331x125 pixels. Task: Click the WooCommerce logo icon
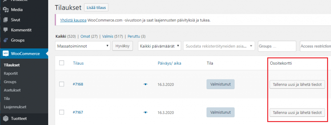[x=6, y=54]
